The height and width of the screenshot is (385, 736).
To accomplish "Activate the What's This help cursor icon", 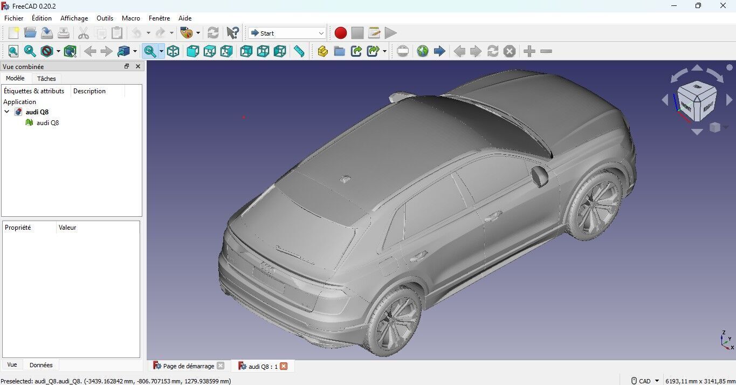I will (x=232, y=33).
